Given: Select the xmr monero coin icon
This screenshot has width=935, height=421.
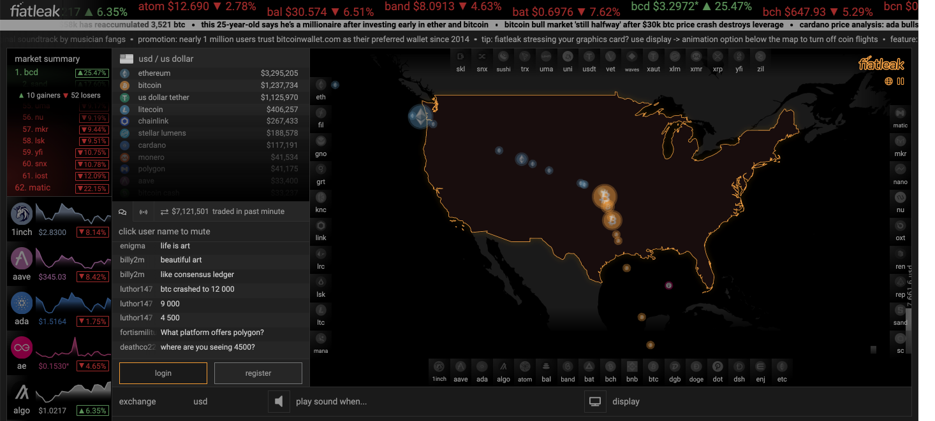Looking at the screenshot, I should click(696, 56).
